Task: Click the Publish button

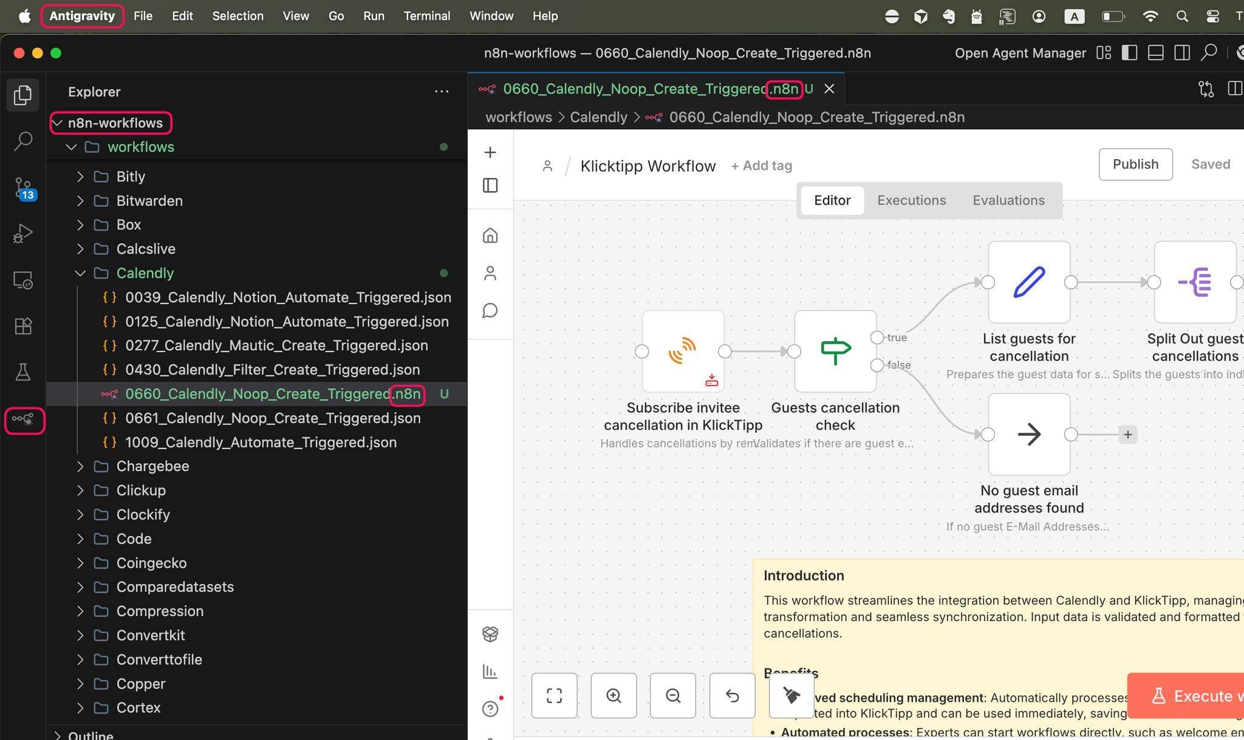Action: point(1135,165)
